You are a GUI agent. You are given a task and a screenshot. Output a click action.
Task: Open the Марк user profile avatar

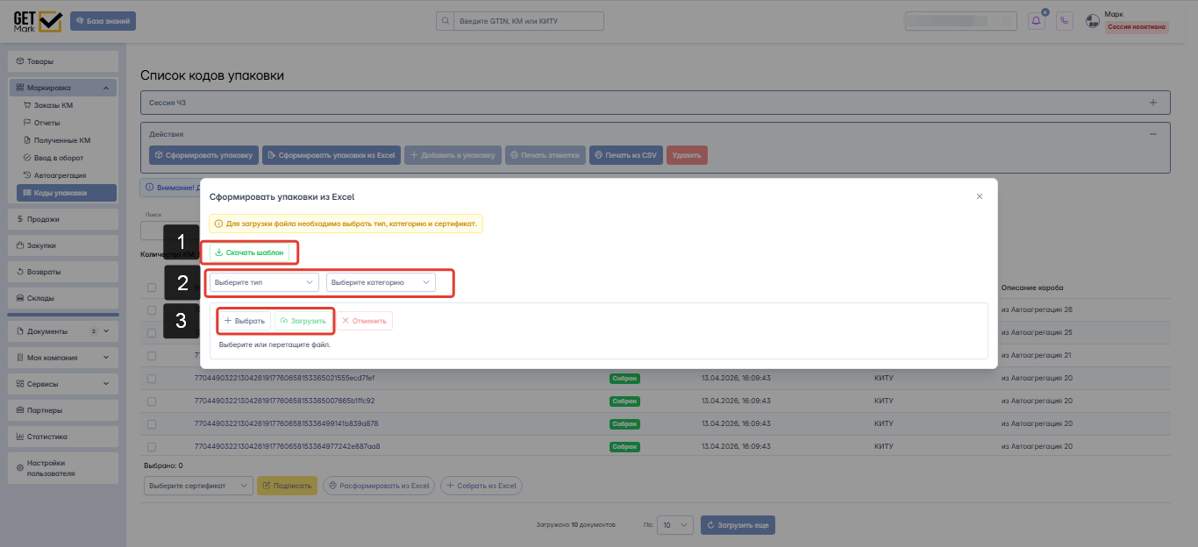(1093, 21)
